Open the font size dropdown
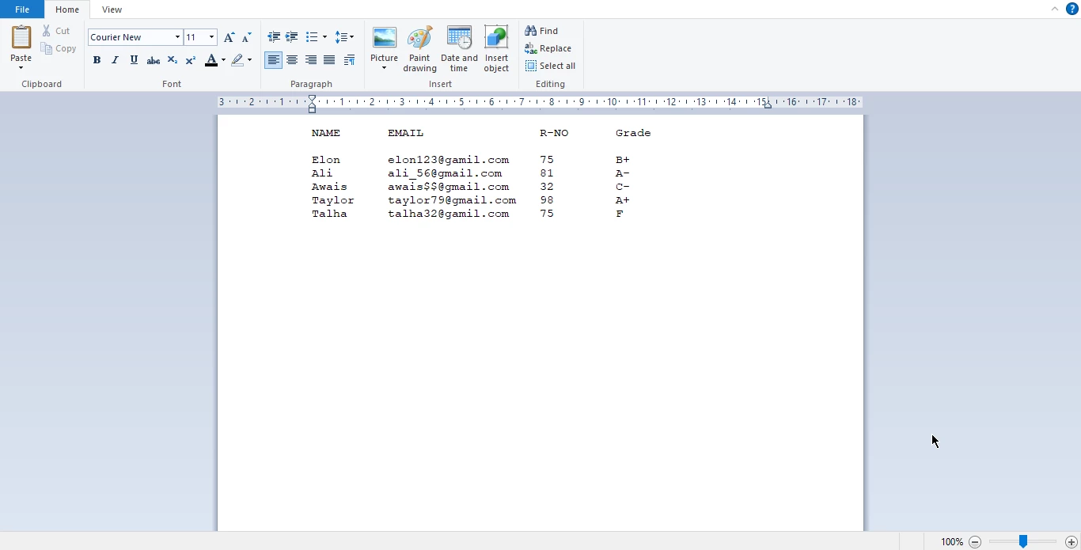This screenshot has height=550, width=1081. [x=211, y=37]
